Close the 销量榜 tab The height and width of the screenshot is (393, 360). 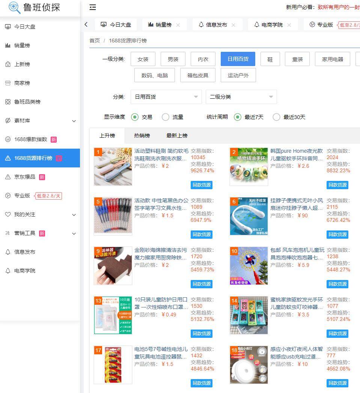coord(178,25)
